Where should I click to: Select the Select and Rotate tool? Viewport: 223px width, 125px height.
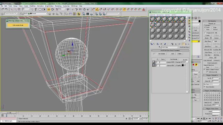pos(53,9)
